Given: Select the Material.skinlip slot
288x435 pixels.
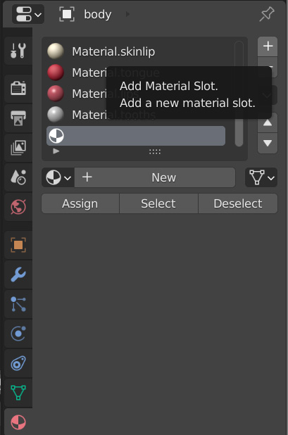Looking at the screenshot, I should click(x=136, y=51).
